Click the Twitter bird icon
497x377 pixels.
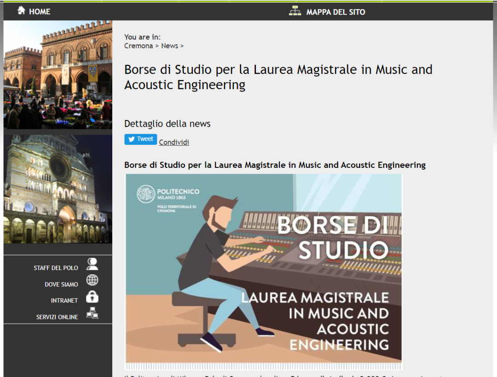pos(132,139)
